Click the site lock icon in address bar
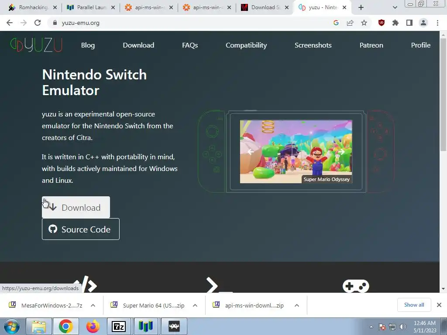This screenshot has width=447, height=335. tap(55, 23)
